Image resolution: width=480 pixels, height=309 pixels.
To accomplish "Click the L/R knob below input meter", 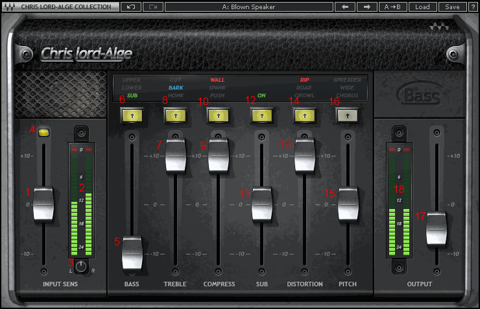I will pos(81,266).
